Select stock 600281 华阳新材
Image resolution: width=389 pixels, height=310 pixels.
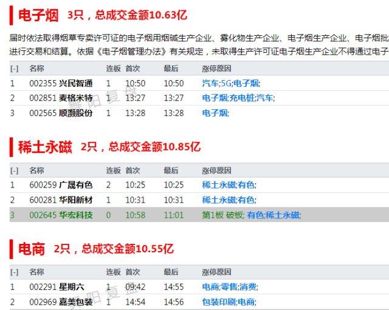(x=61, y=200)
